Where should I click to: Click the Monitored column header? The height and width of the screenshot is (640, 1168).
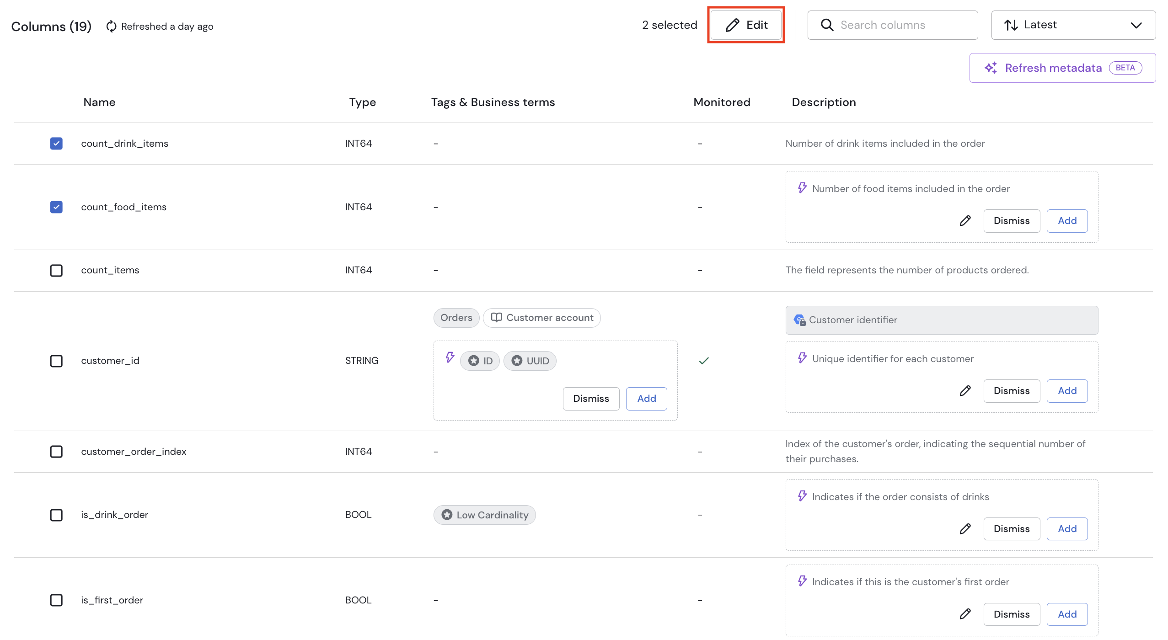722,102
